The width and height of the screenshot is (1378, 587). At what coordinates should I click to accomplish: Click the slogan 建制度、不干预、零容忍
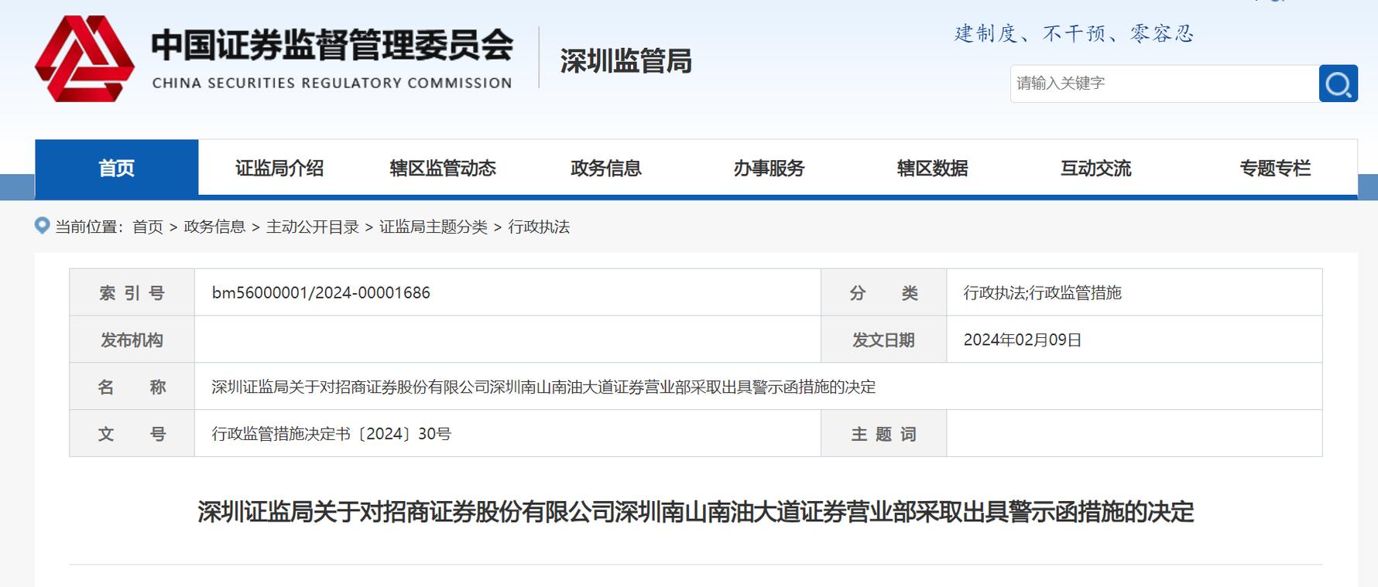[x=1075, y=33]
